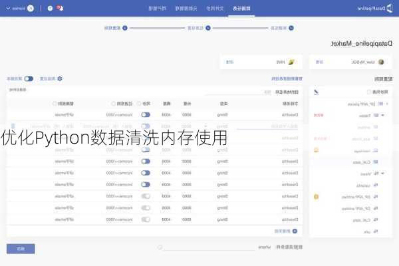Open the 元数据管理 navigation tab

point(186,9)
